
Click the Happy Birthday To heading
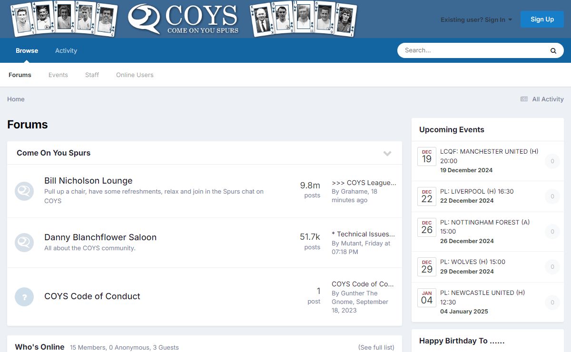point(462,341)
